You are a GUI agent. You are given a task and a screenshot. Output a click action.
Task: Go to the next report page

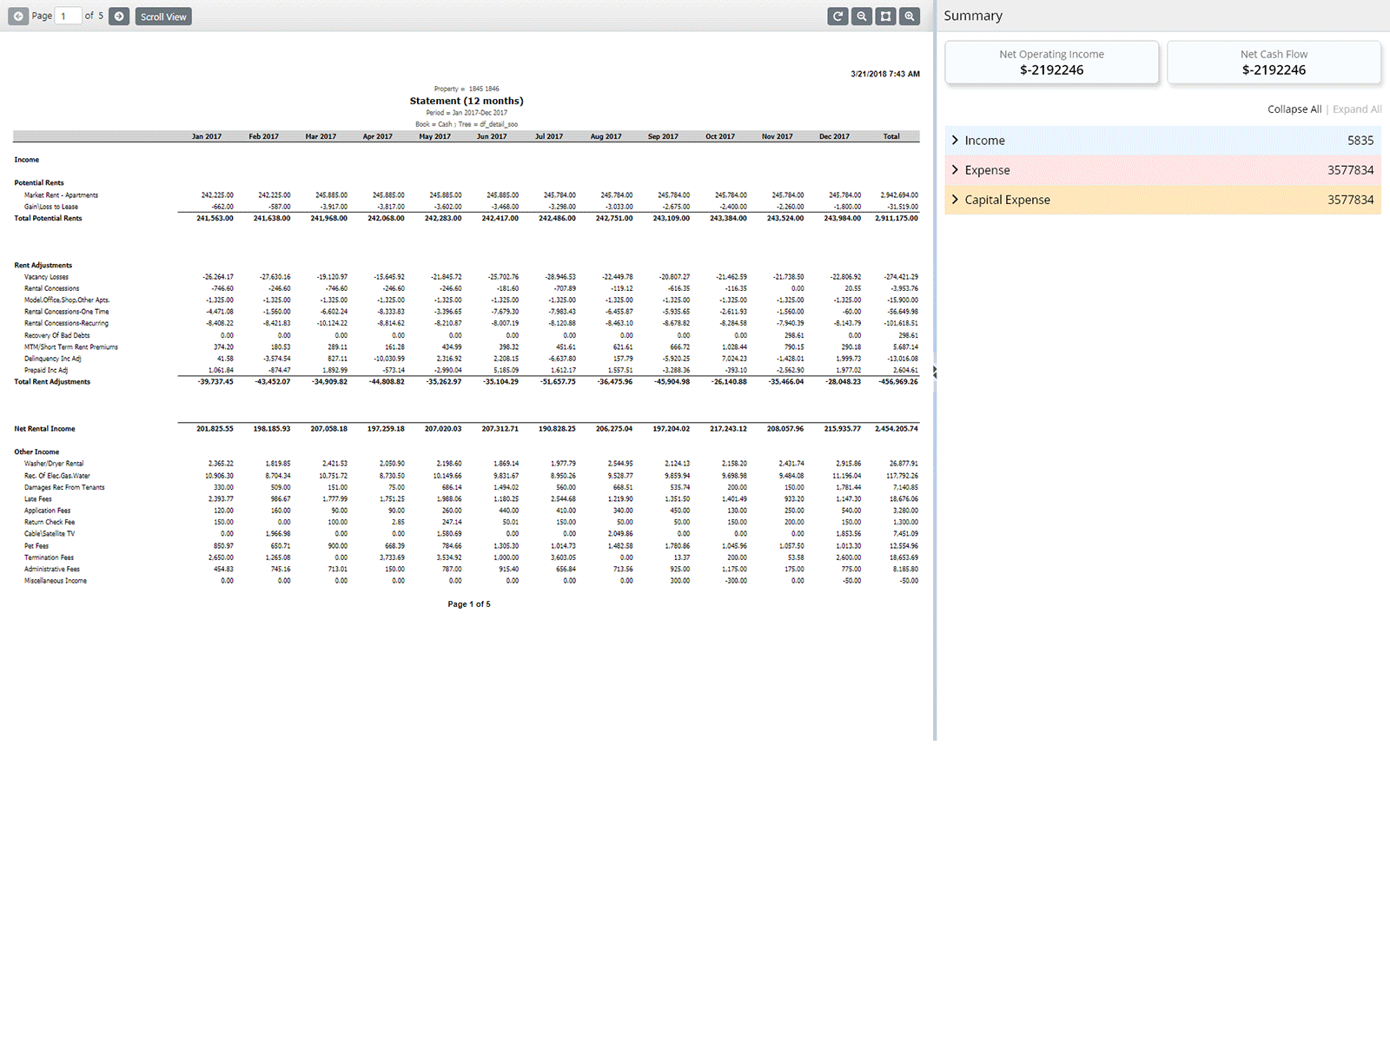pos(119,16)
